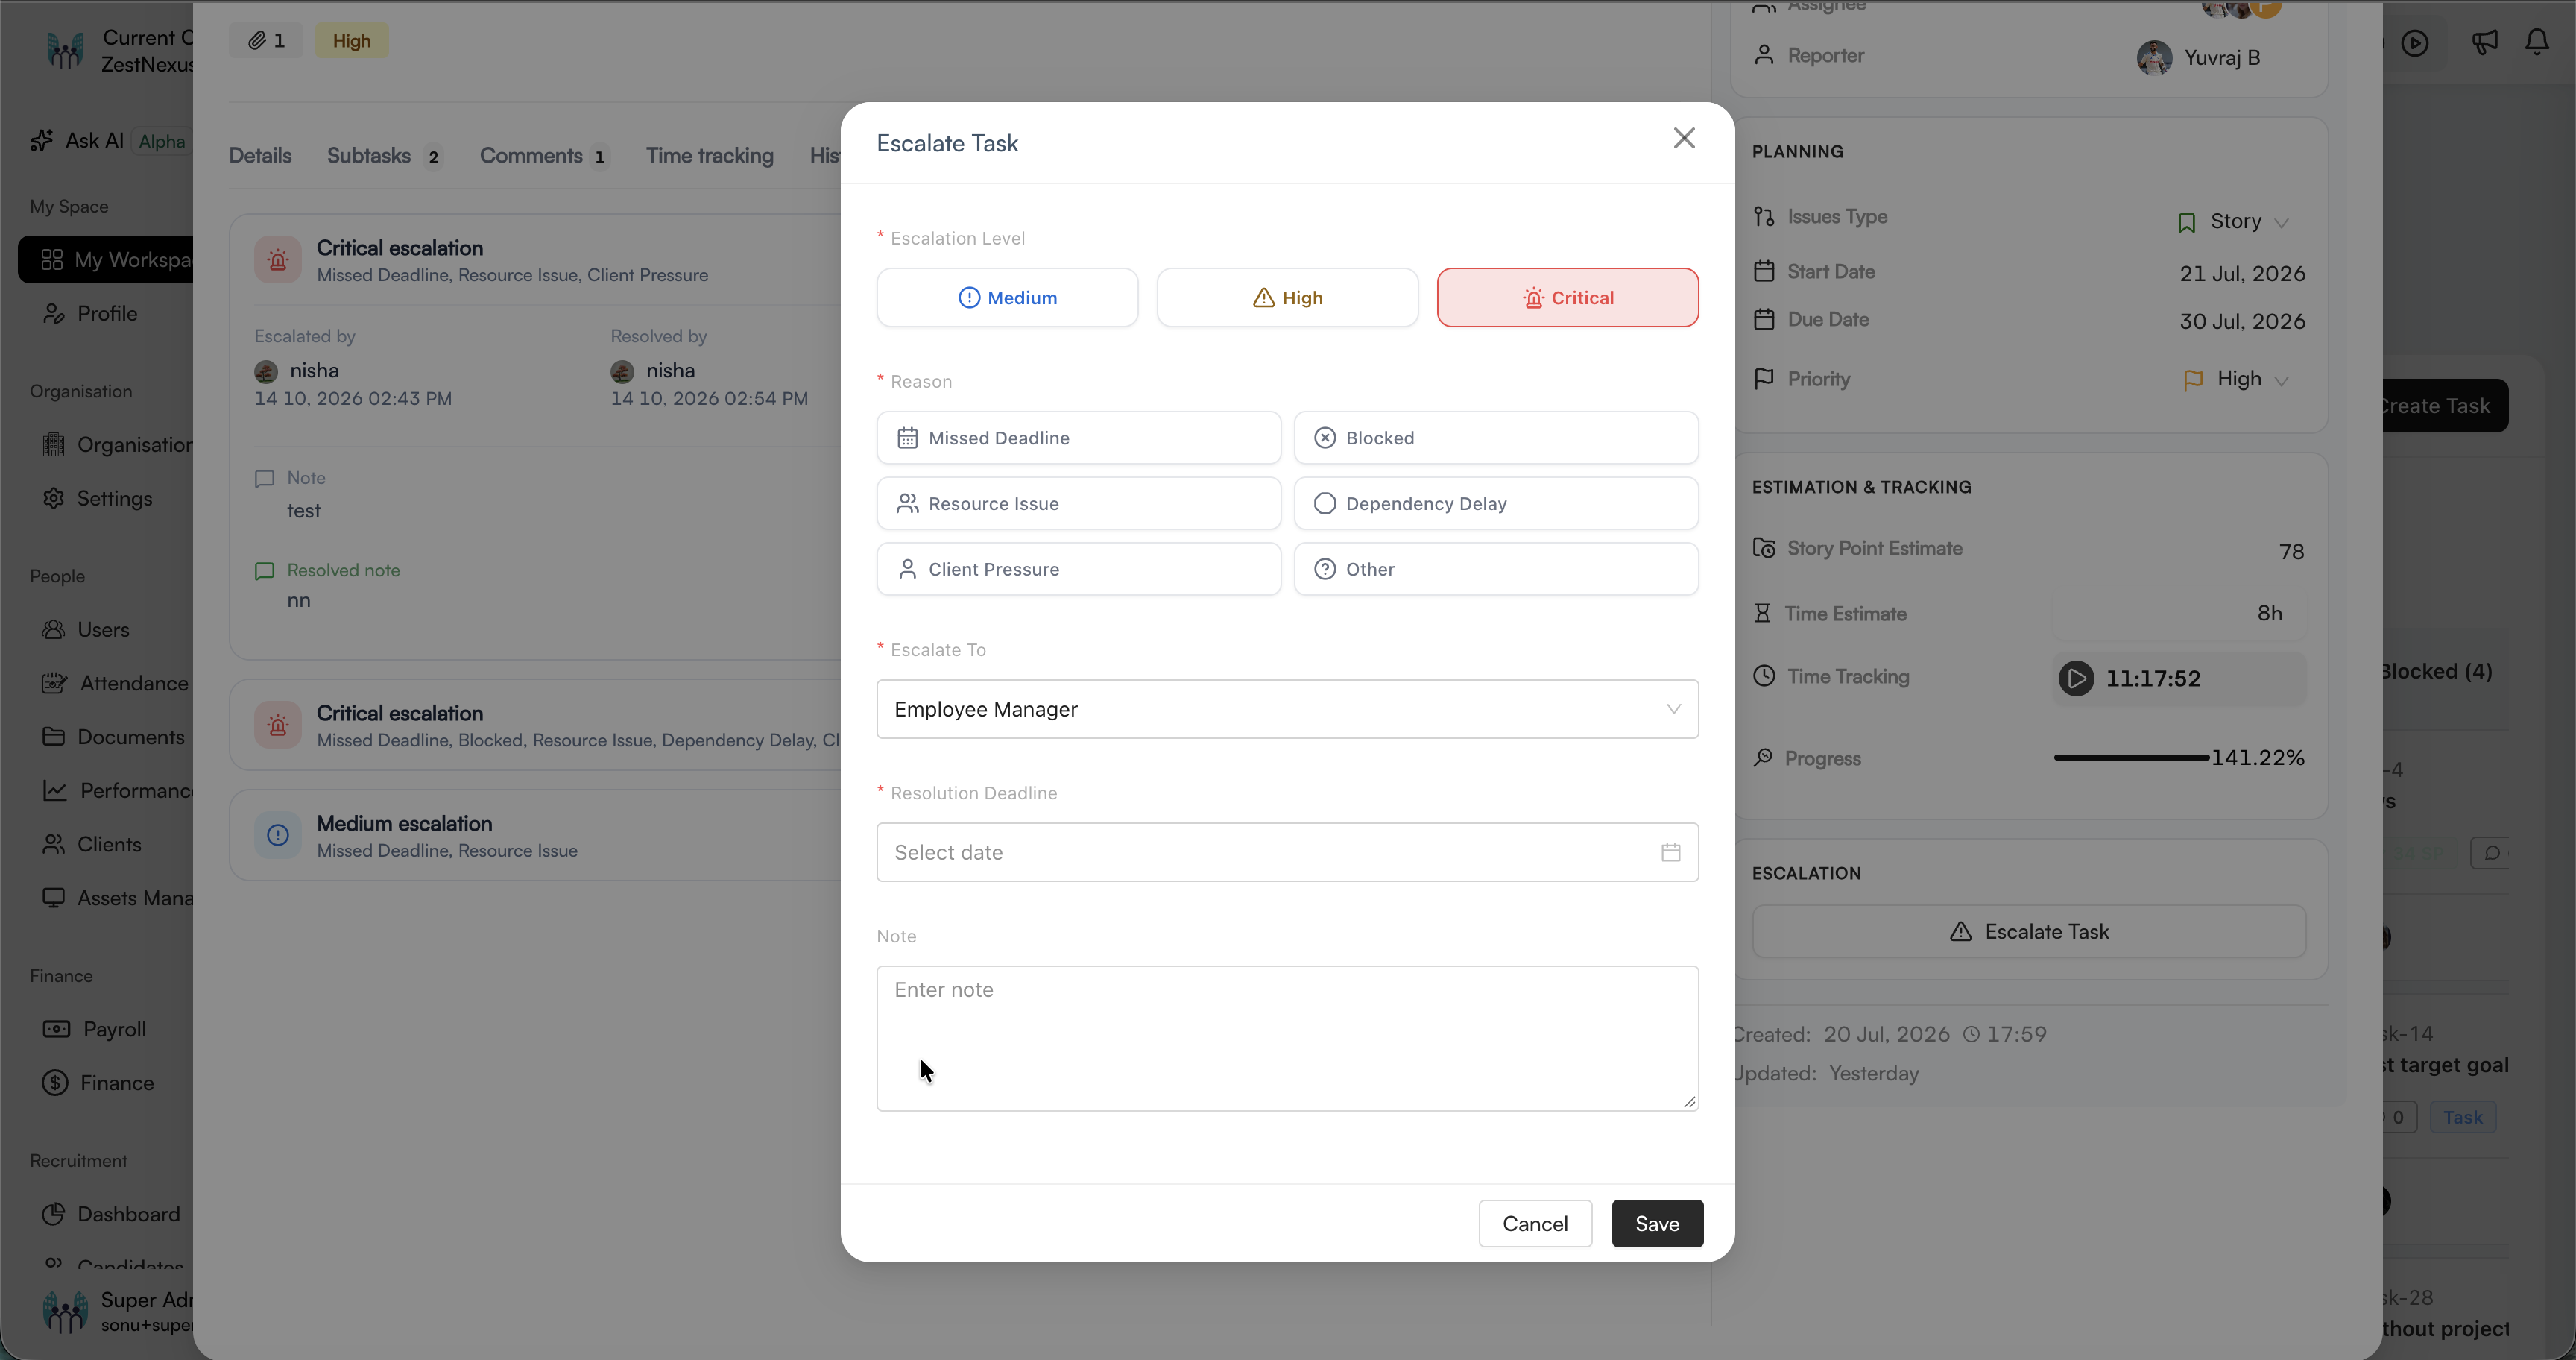Open the Escalate To Employee Manager dropdown
Viewport: 2576px width, 1360px height.
(x=1287, y=709)
